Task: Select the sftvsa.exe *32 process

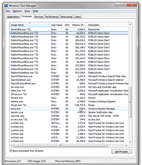Action: [69, 94]
